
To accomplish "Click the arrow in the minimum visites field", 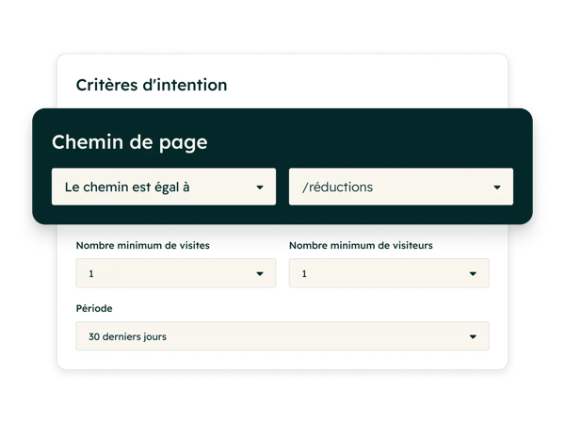I will pos(260,274).
